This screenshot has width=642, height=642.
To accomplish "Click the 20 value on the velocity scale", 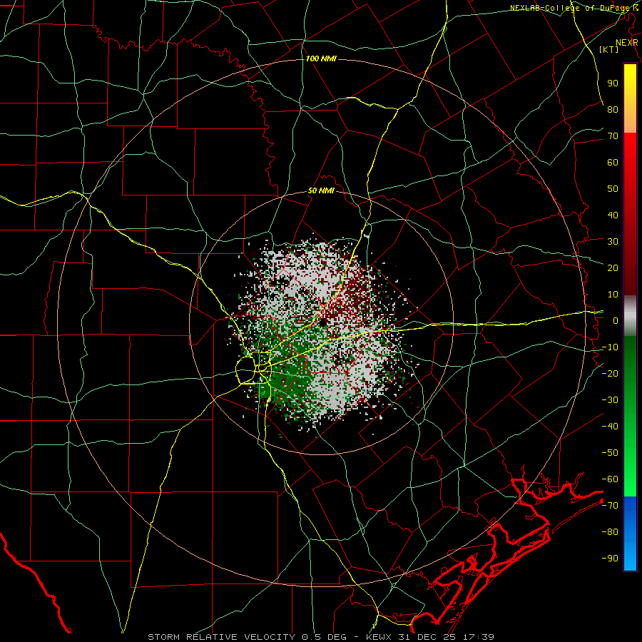I will tap(613, 267).
